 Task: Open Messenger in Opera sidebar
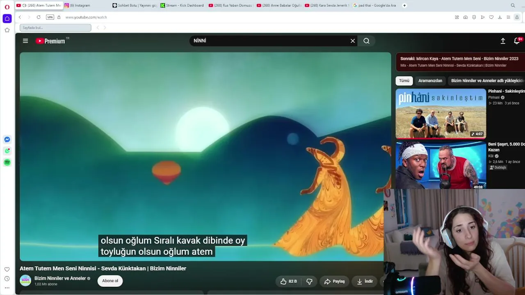(x=7, y=139)
